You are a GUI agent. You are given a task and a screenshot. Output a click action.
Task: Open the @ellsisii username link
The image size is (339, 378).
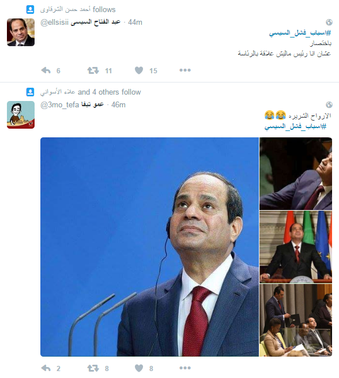point(54,22)
